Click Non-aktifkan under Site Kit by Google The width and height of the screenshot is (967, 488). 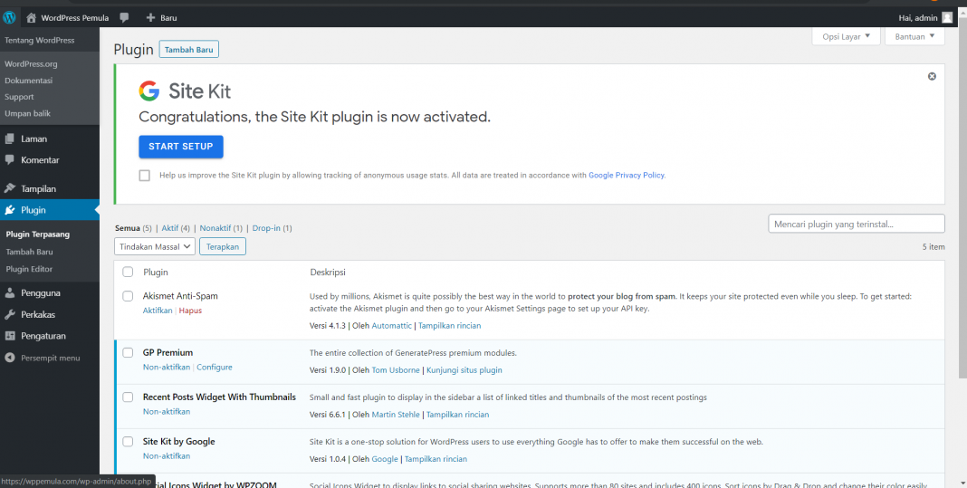167,456
